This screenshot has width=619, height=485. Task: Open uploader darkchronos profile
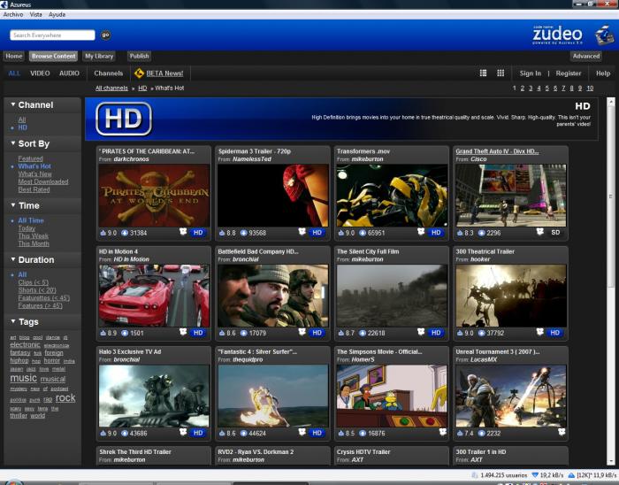[x=131, y=159]
